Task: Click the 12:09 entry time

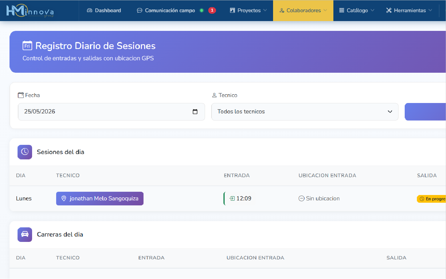Action: coord(244,199)
